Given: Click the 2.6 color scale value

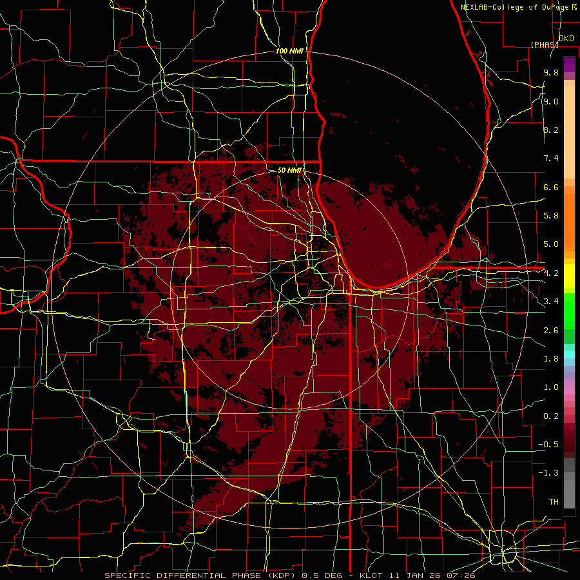Looking at the screenshot, I should 551,331.
